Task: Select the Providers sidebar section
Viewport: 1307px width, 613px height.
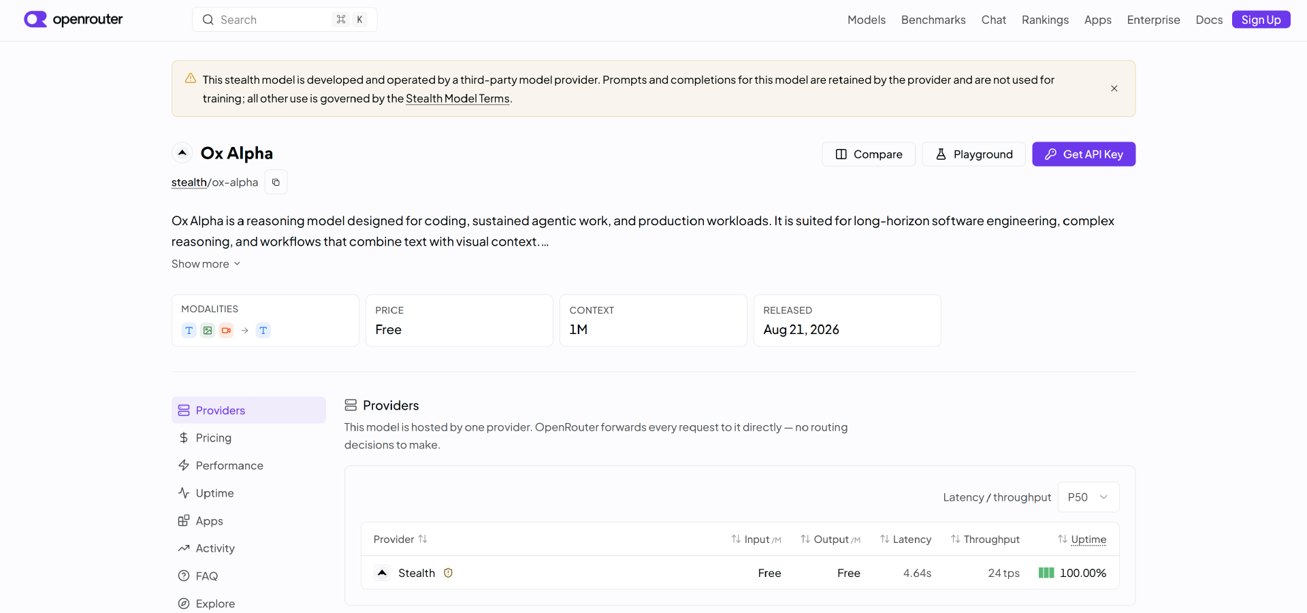Action: pos(248,410)
